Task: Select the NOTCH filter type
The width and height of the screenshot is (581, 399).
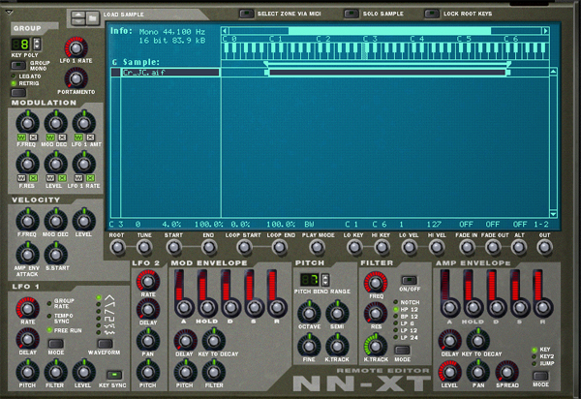Action: pyautogui.click(x=395, y=302)
